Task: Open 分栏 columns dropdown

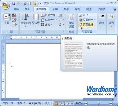Action: 47,25
